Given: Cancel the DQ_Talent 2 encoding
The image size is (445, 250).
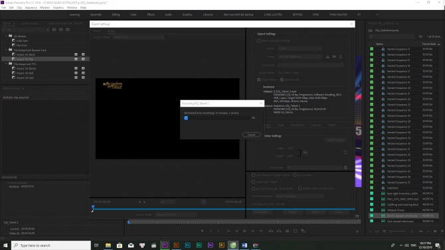Looking at the screenshot, I should pyautogui.click(x=251, y=135).
